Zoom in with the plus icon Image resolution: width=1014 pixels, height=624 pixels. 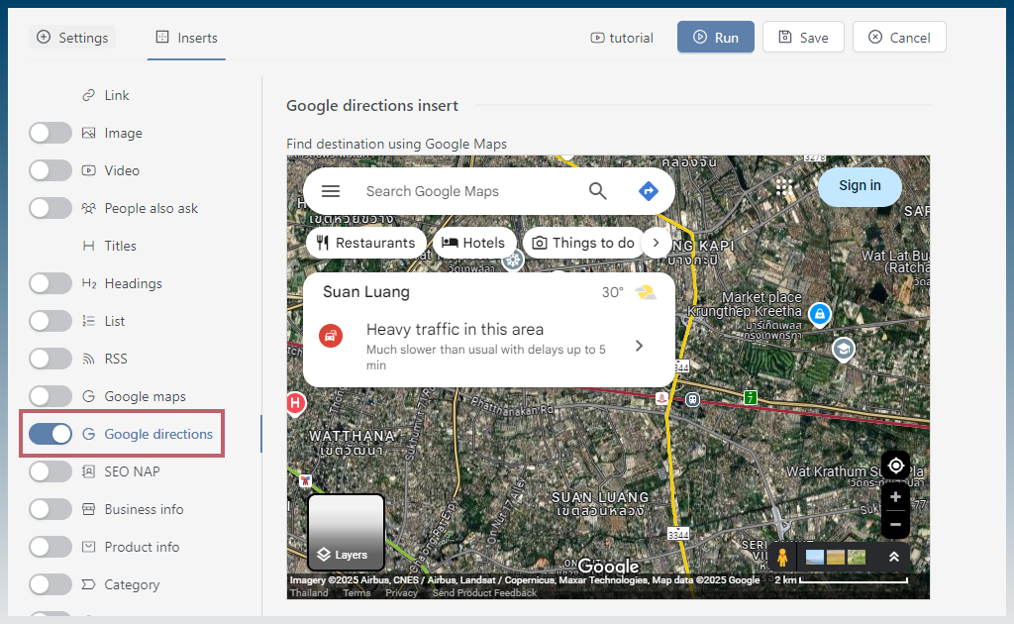point(895,497)
